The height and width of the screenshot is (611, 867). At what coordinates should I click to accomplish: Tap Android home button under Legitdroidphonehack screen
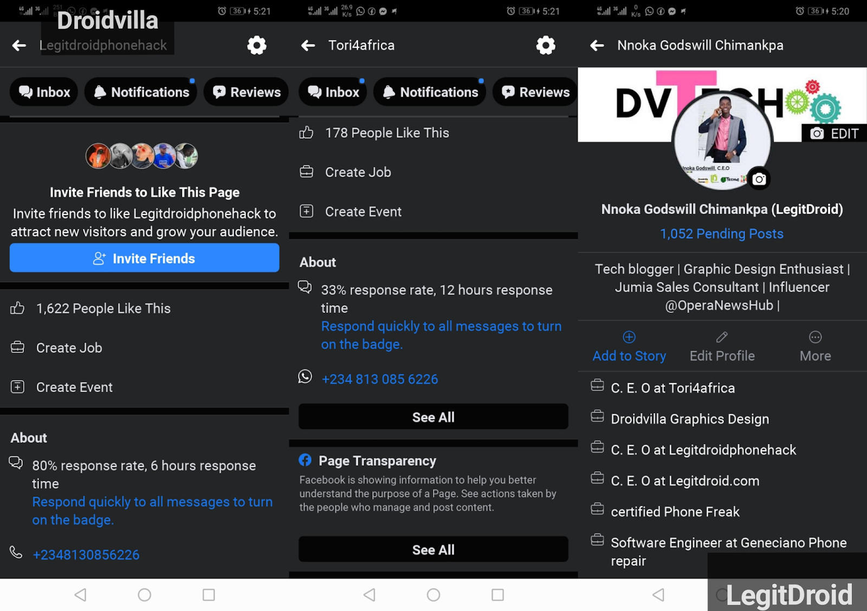tap(145, 595)
